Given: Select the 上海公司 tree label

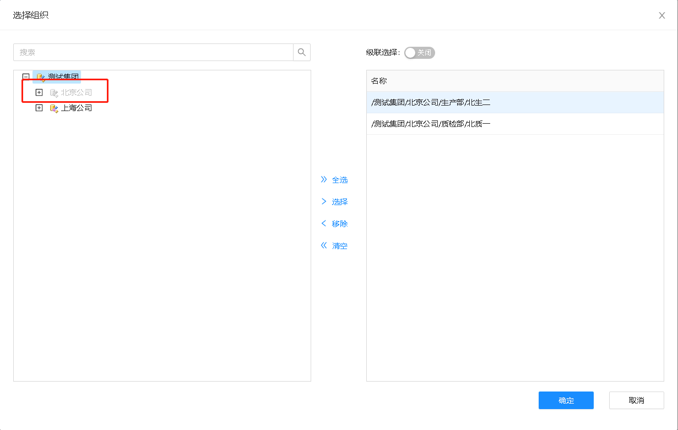Looking at the screenshot, I should click(77, 108).
